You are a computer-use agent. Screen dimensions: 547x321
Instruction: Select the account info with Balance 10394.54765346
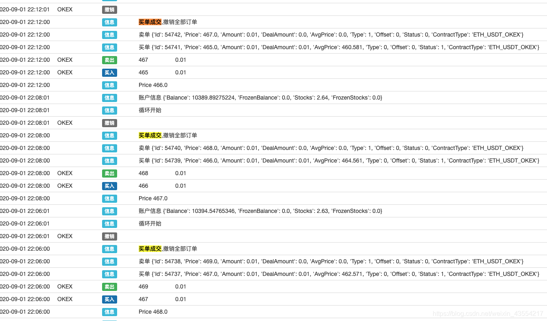click(260, 211)
